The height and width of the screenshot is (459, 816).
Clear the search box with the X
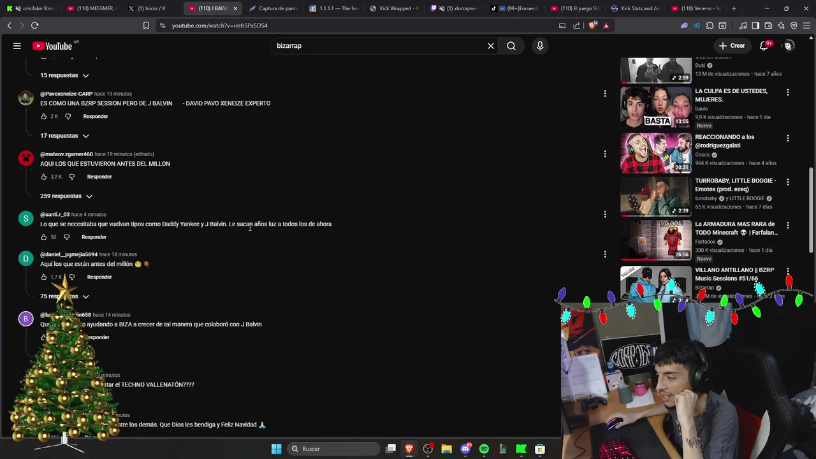(491, 46)
